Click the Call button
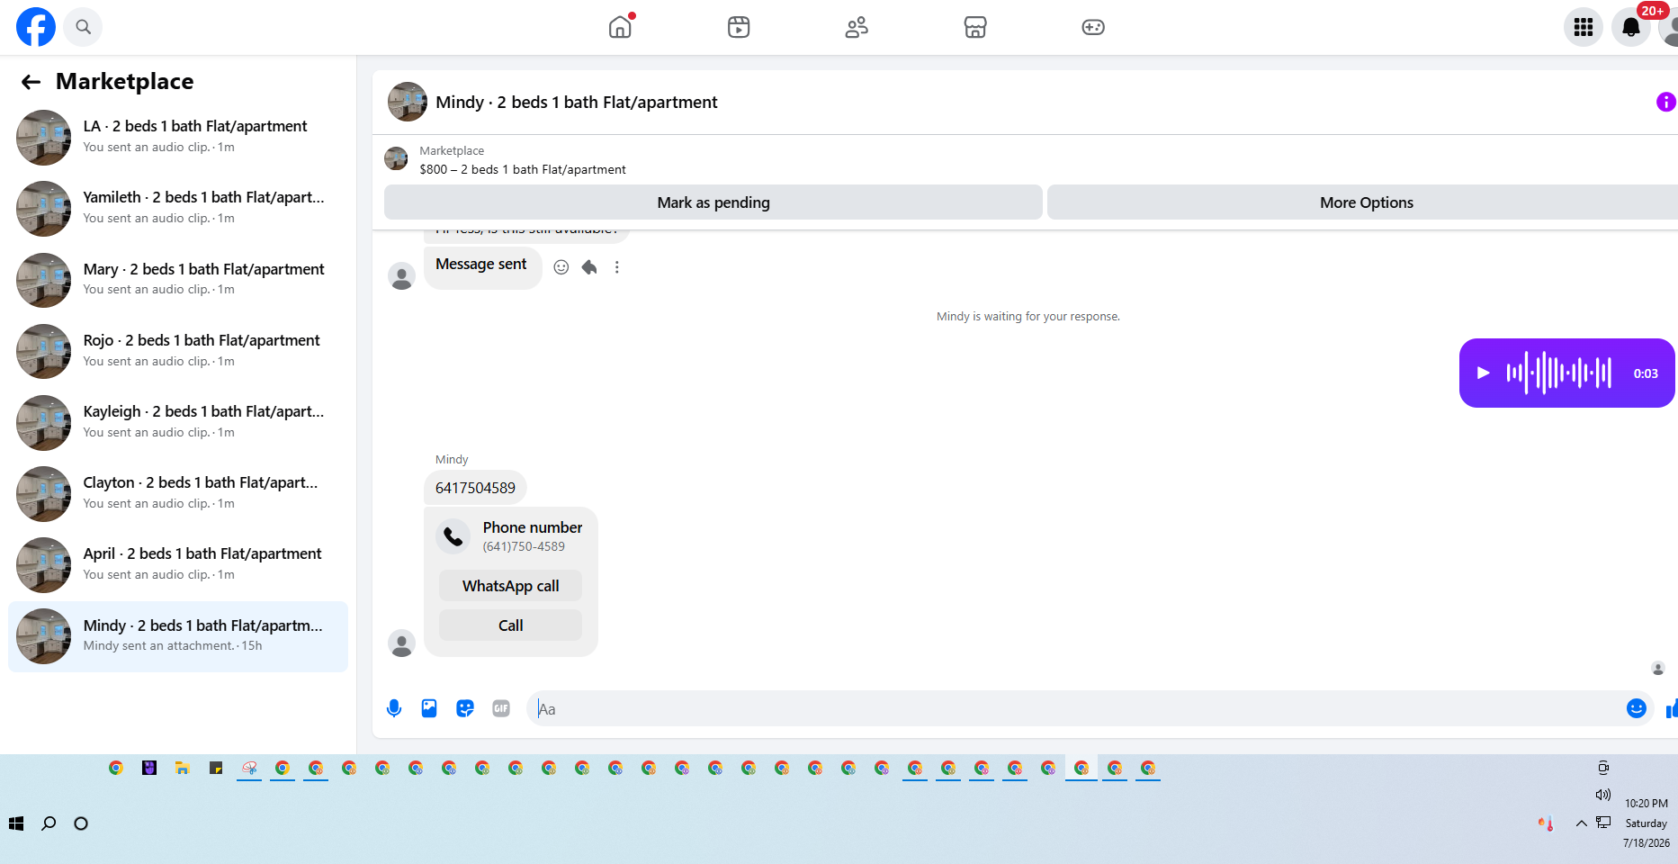This screenshot has width=1678, height=864. (x=510, y=625)
